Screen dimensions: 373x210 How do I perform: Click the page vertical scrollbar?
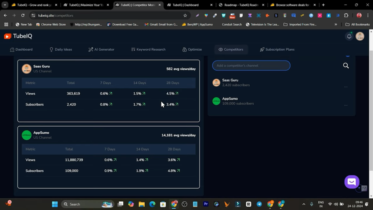[x=371, y=111]
